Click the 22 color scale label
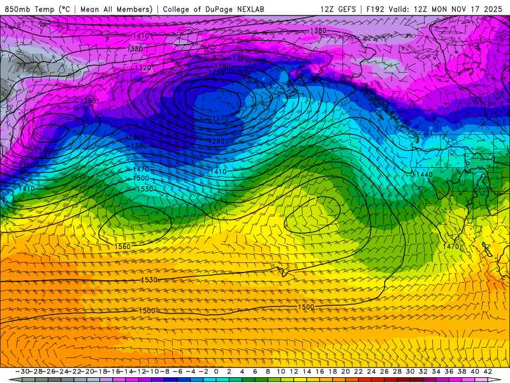 (x=358, y=372)
